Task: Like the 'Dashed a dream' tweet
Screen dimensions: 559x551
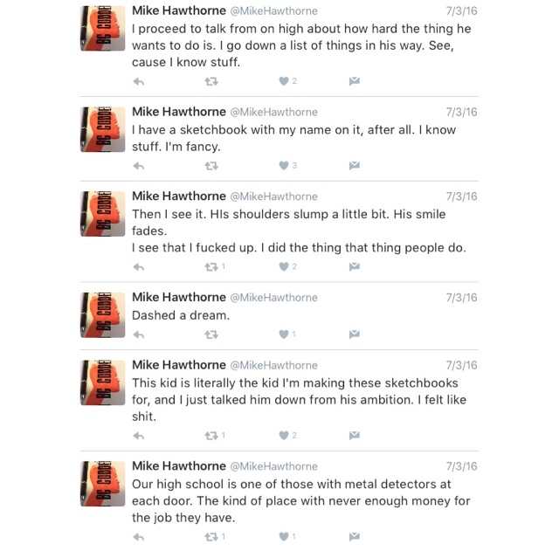Action: click(x=284, y=334)
